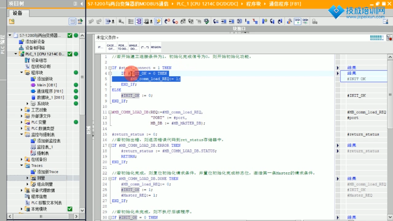Image resolution: width=393 pixels, height=221 pixels.
Task: Click code editor scrollbar down arrow
Action: [x=390, y=217]
